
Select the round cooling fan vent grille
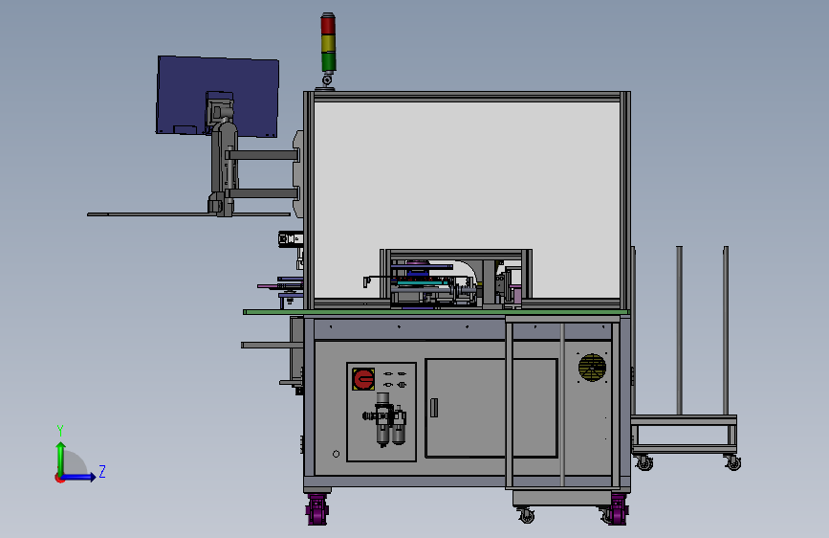592,368
